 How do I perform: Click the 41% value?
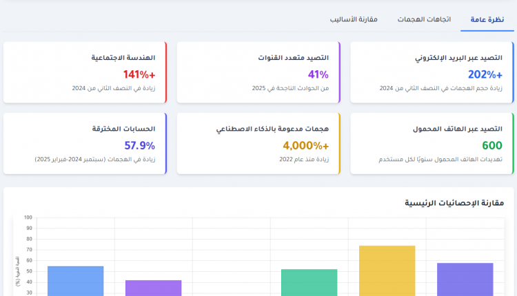tap(318, 75)
